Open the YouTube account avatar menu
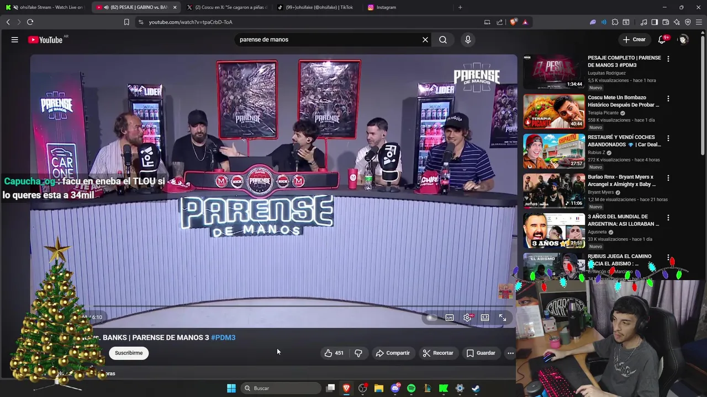This screenshot has height=397, width=707. click(x=683, y=40)
